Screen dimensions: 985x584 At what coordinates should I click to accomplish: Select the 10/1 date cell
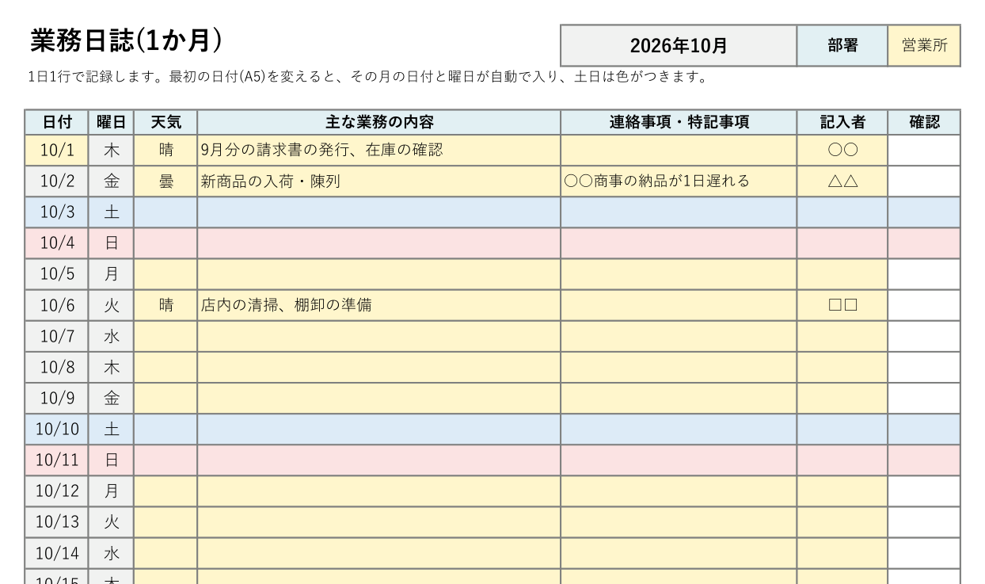tap(56, 150)
